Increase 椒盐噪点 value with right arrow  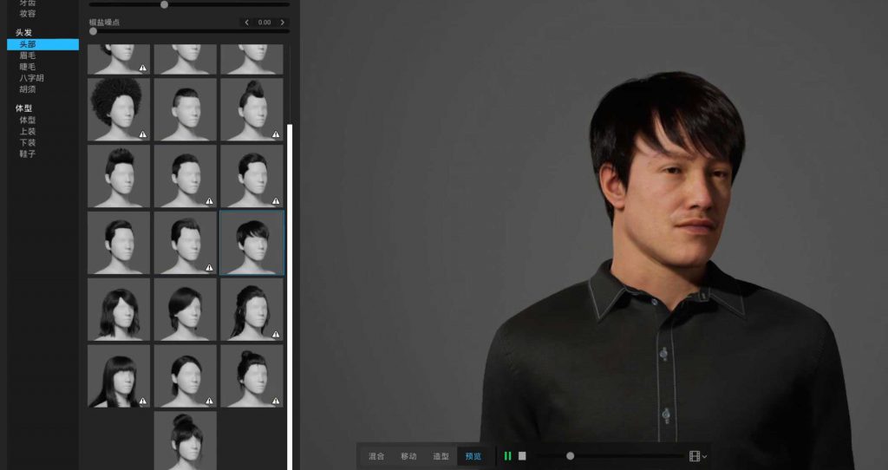(x=282, y=23)
